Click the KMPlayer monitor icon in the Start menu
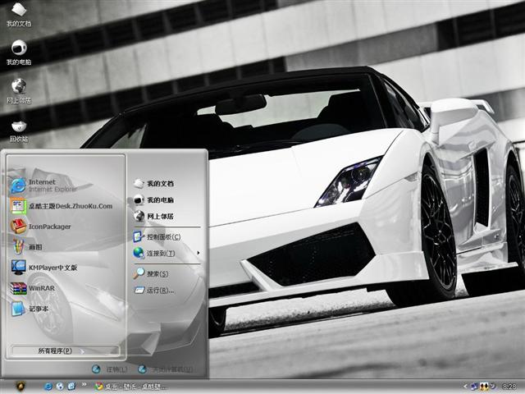This screenshot has height=394, width=525. (18, 268)
